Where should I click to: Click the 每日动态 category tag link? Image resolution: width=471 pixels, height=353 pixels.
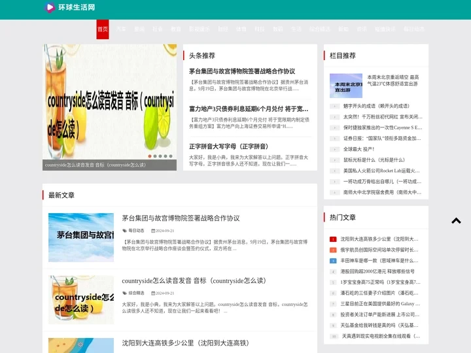pos(136,231)
